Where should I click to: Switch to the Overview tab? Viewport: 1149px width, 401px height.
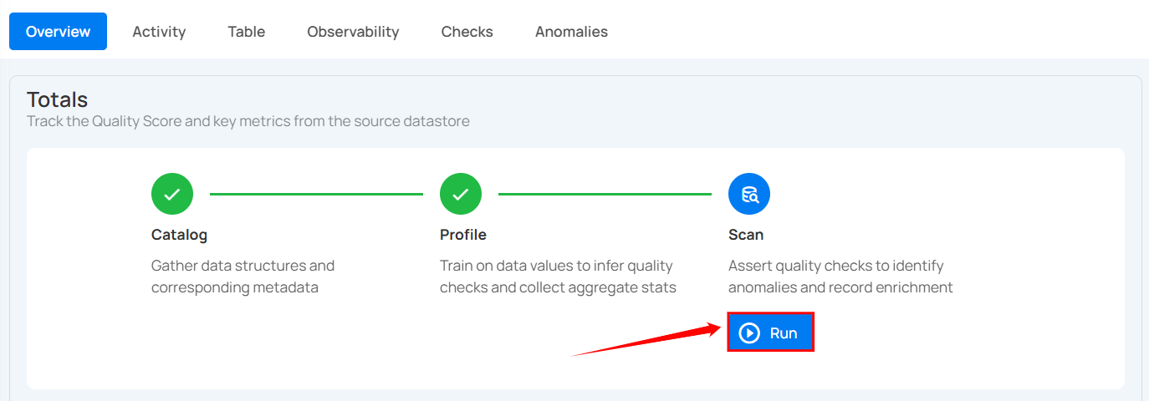point(58,32)
